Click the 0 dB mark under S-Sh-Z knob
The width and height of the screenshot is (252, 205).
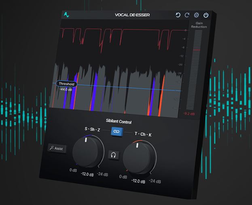point(73,170)
